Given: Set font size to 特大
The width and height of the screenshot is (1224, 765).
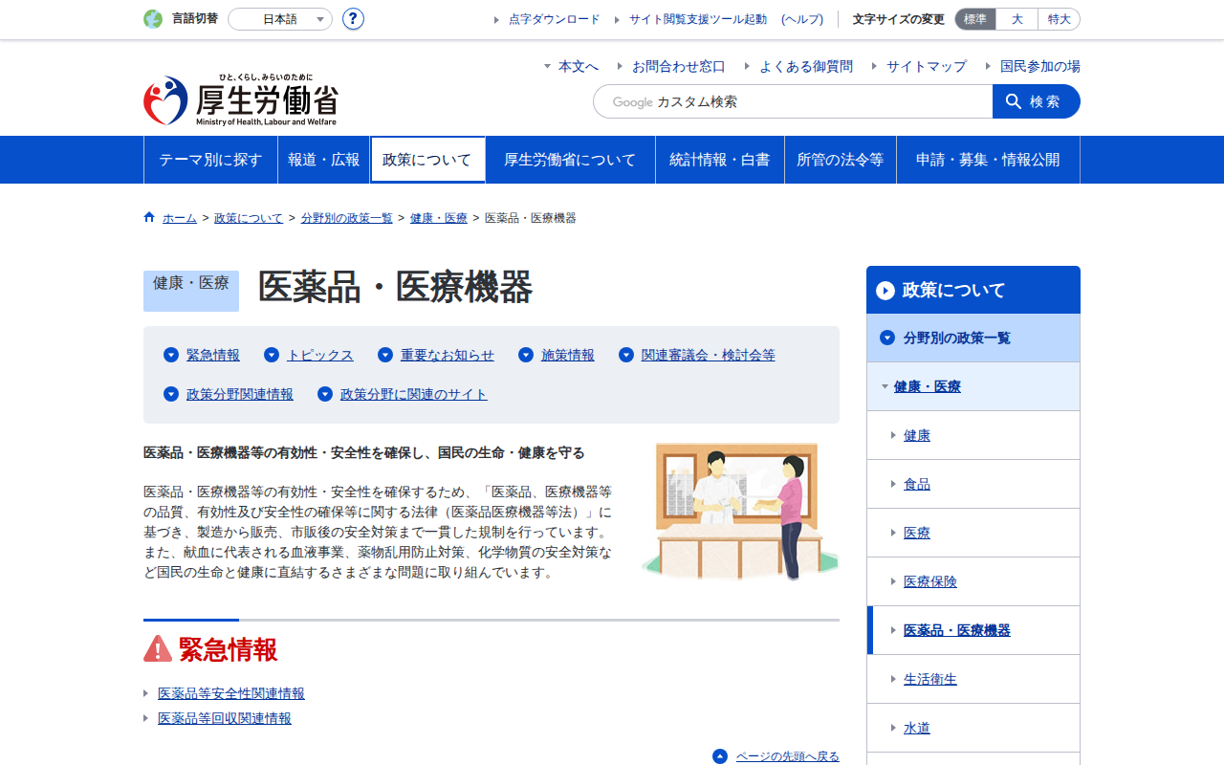Looking at the screenshot, I should (x=1060, y=19).
